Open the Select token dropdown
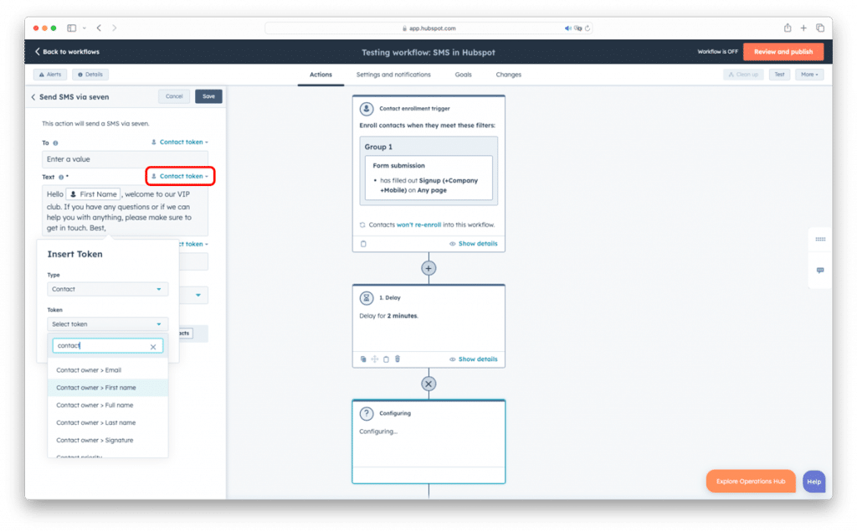The height and width of the screenshot is (532, 857). [x=107, y=323]
